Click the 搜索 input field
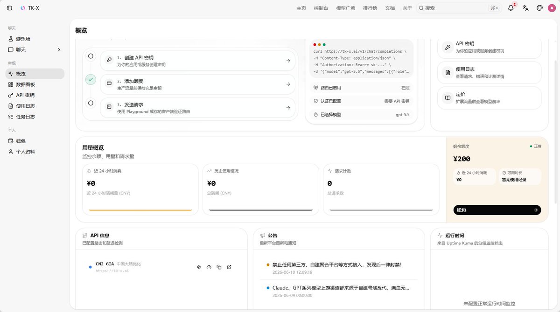560x312 pixels. click(x=458, y=8)
